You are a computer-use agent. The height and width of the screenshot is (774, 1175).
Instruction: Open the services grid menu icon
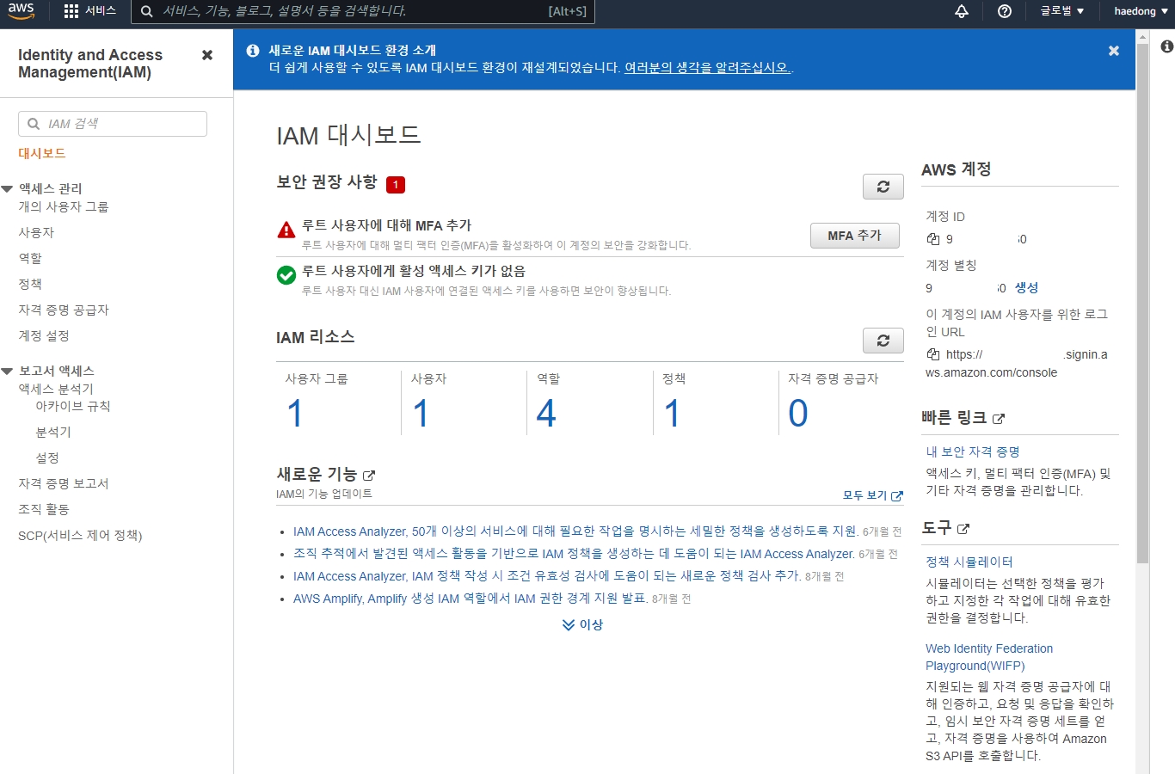pos(71,11)
